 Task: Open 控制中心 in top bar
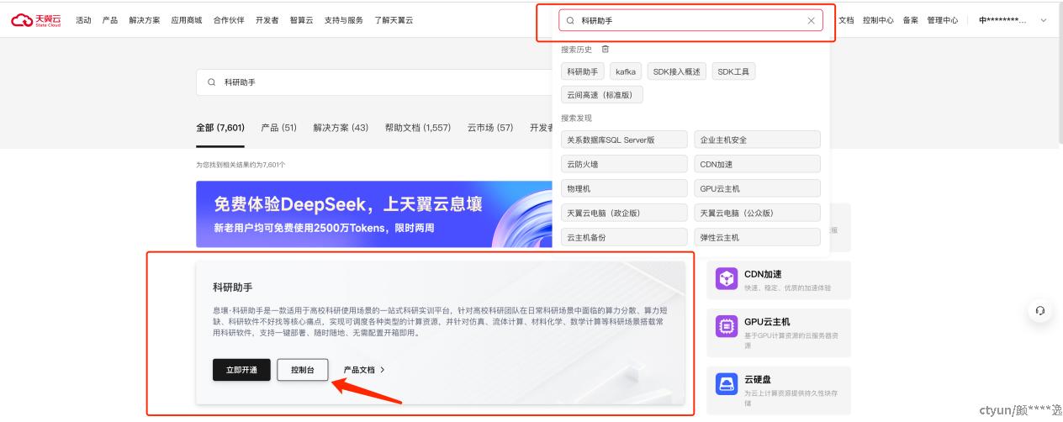click(878, 20)
